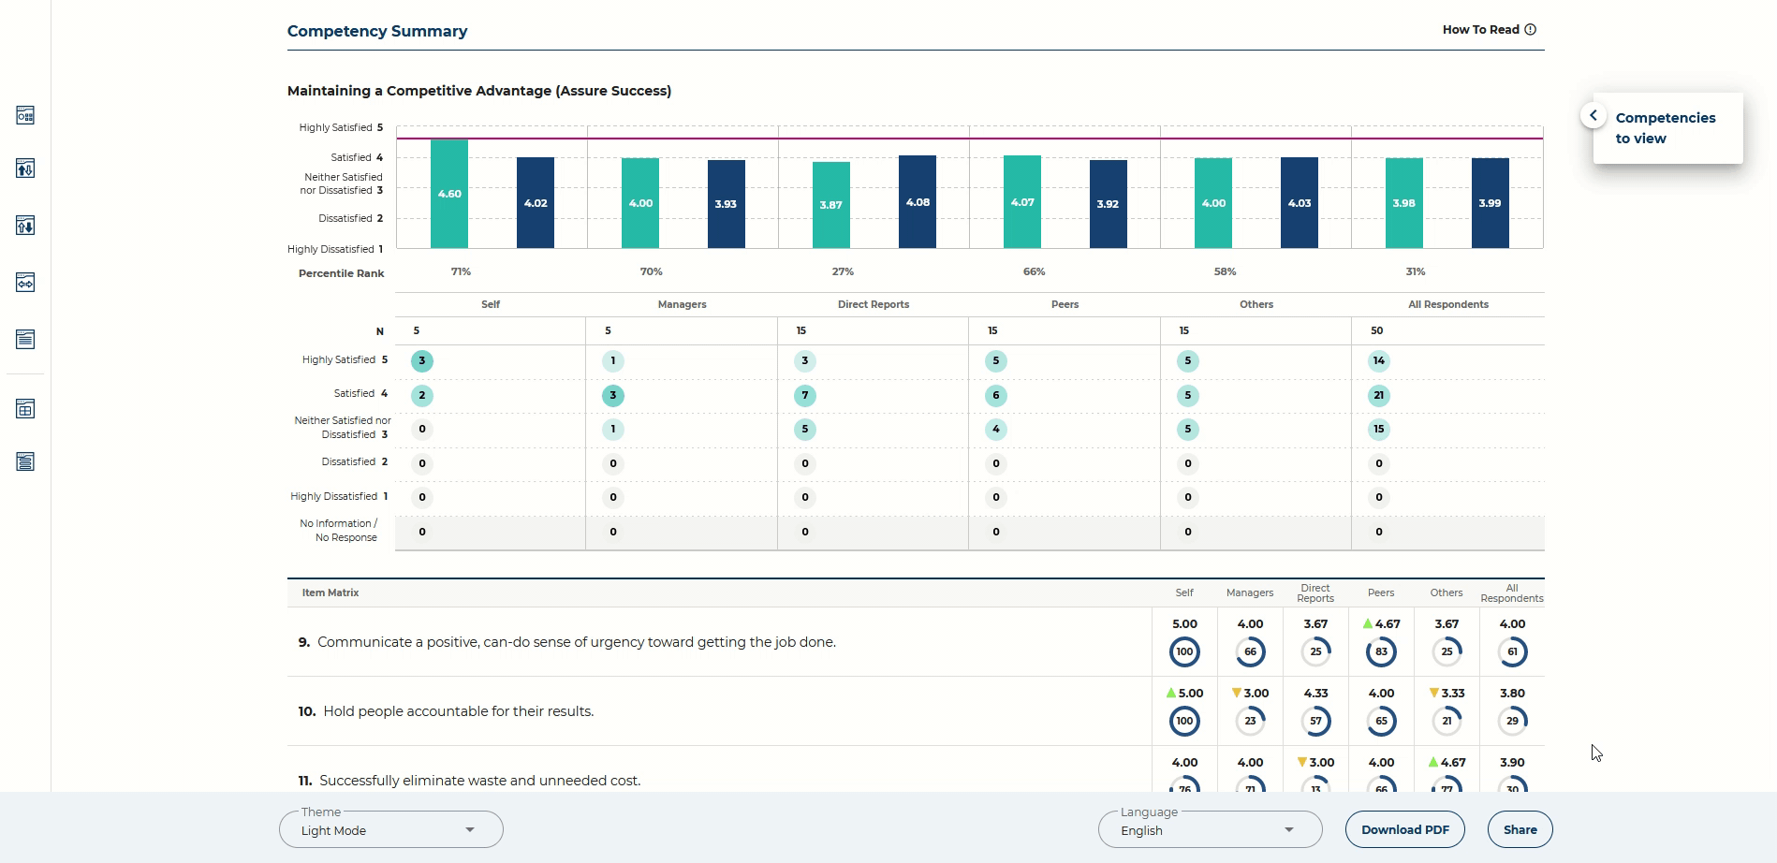Click the Self 4.60 teal bar

(x=449, y=194)
